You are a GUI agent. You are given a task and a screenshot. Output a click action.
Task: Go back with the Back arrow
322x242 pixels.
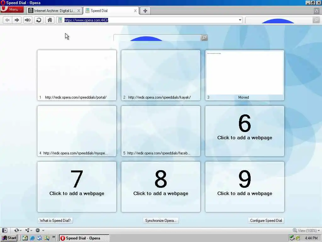(x=8, y=20)
